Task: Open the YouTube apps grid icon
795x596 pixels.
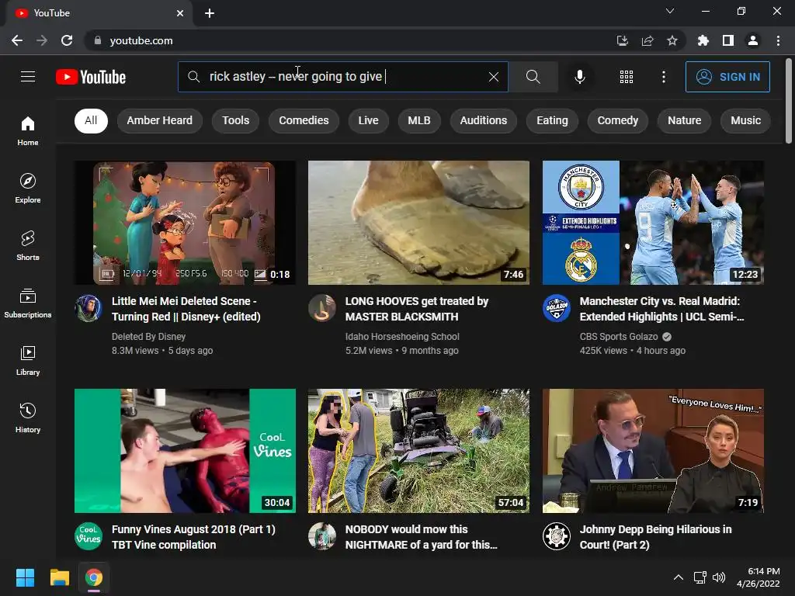Action: pos(627,77)
